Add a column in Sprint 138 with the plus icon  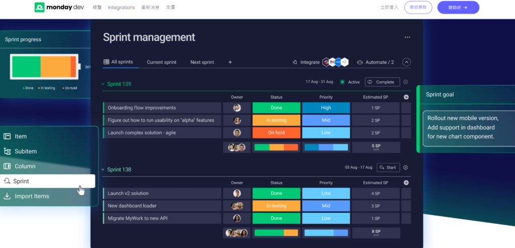(406, 183)
